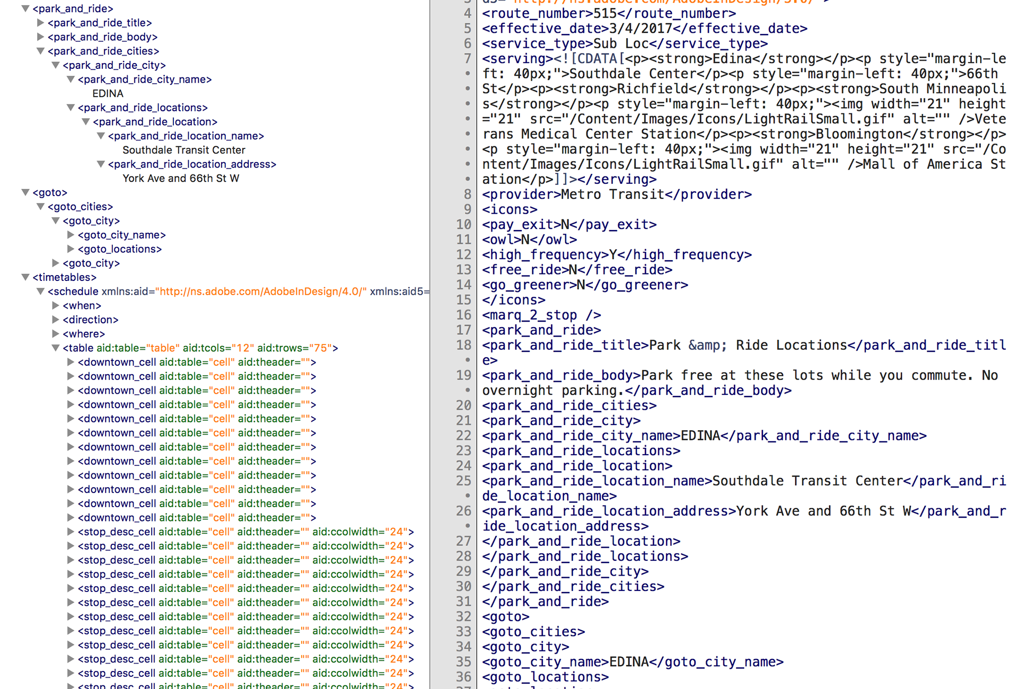Expand the direction node
This screenshot has height=689, width=1018.
[56, 320]
